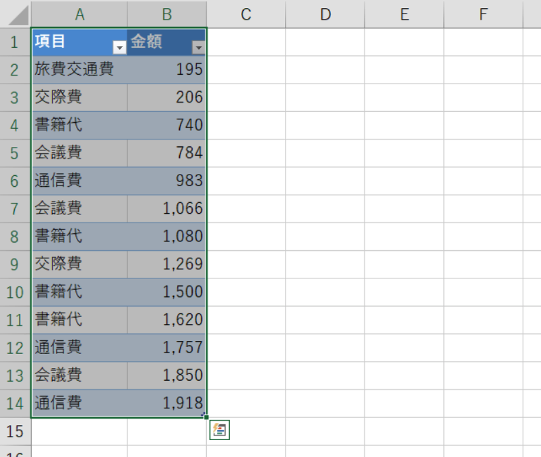Select the cell with value 983
This screenshot has height=457, width=541.
(167, 181)
